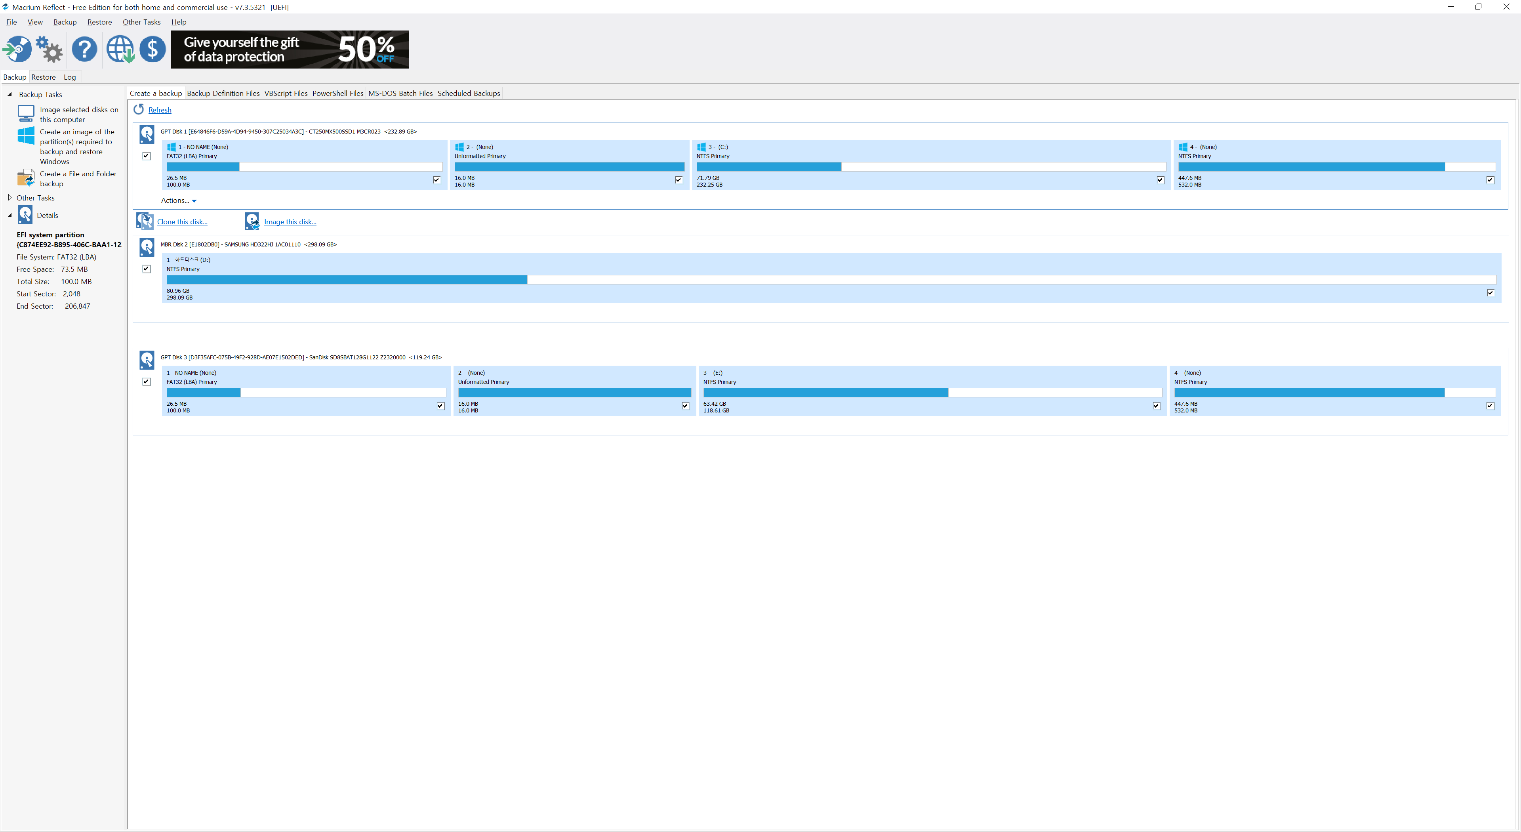The width and height of the screenshot is (1521, 832).
Task: Collapse the Backup Tasks section
Action: (10, 94)
